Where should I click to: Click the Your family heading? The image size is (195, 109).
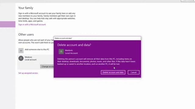coord(26,8)
